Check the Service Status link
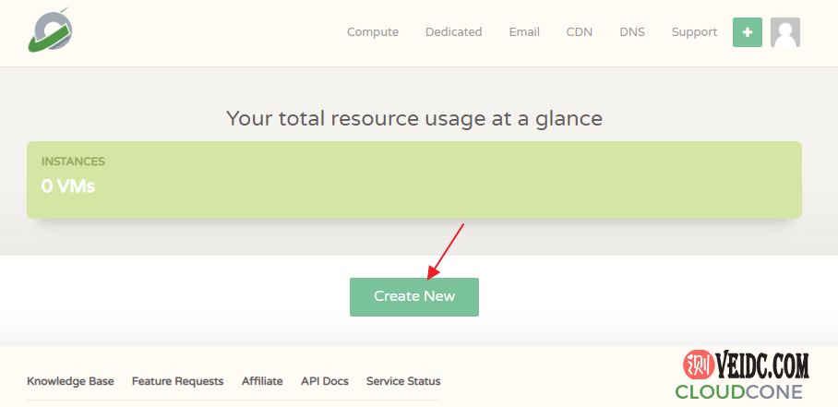The width and height of the screenshot is (838, 407). pyautogui.click(x=403, y=381)
